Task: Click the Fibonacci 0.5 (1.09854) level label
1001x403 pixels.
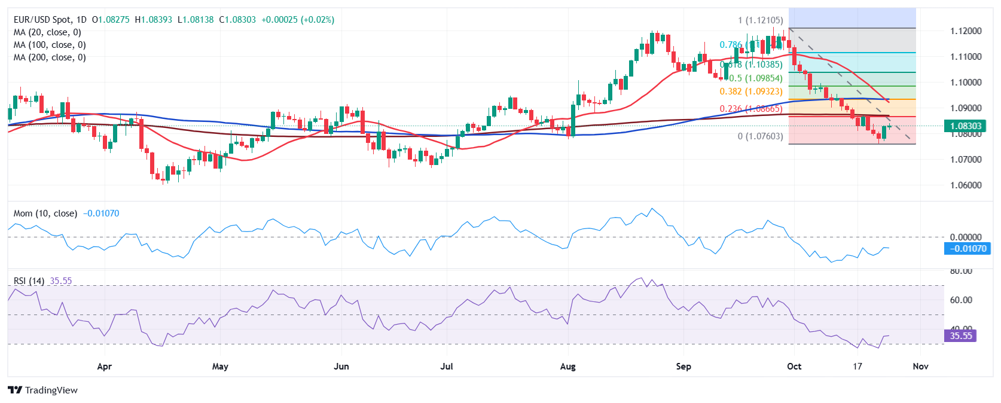Action: tap(755, 78)
